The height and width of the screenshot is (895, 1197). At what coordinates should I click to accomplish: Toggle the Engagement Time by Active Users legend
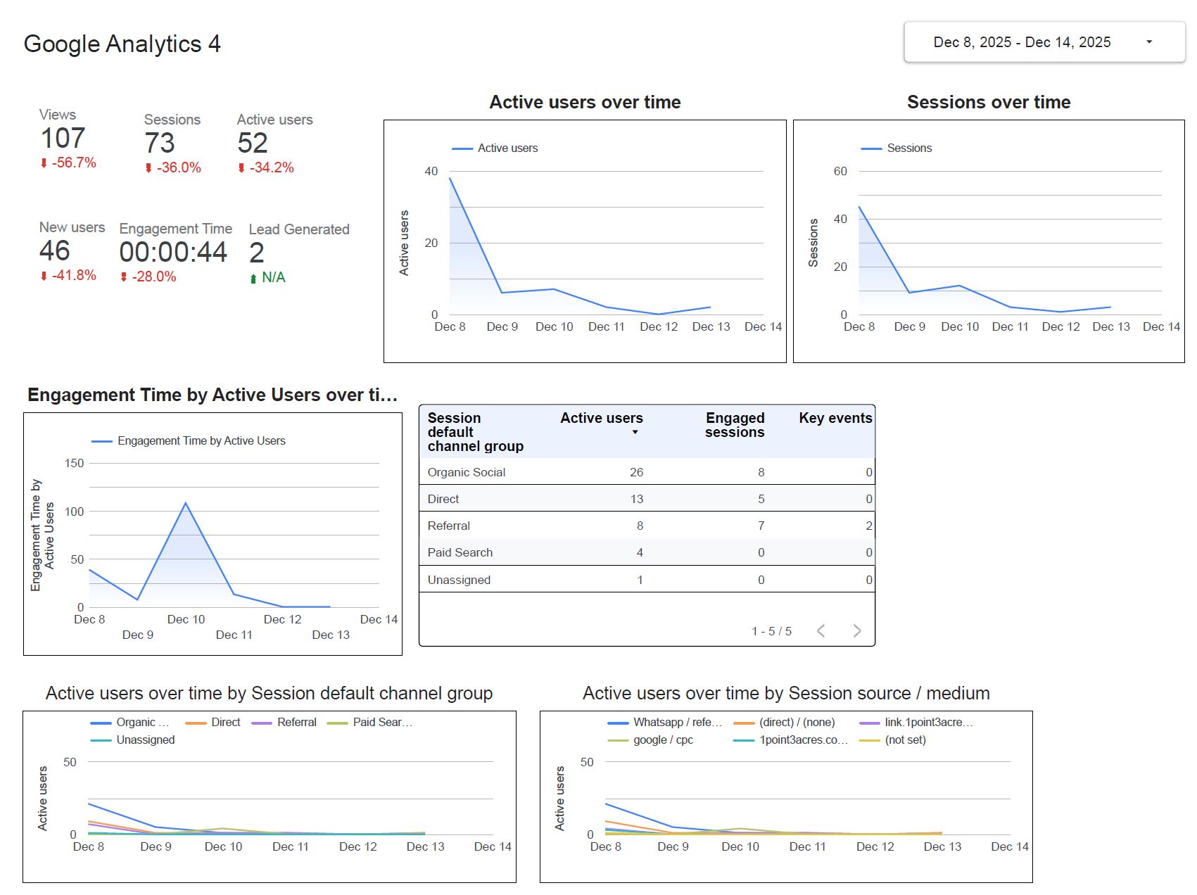coord(187,440)
